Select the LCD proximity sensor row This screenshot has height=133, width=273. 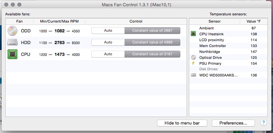[228, 40]
